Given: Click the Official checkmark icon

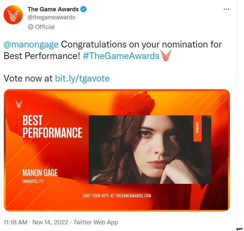Looking at the screenshot, I should (31, 27).
